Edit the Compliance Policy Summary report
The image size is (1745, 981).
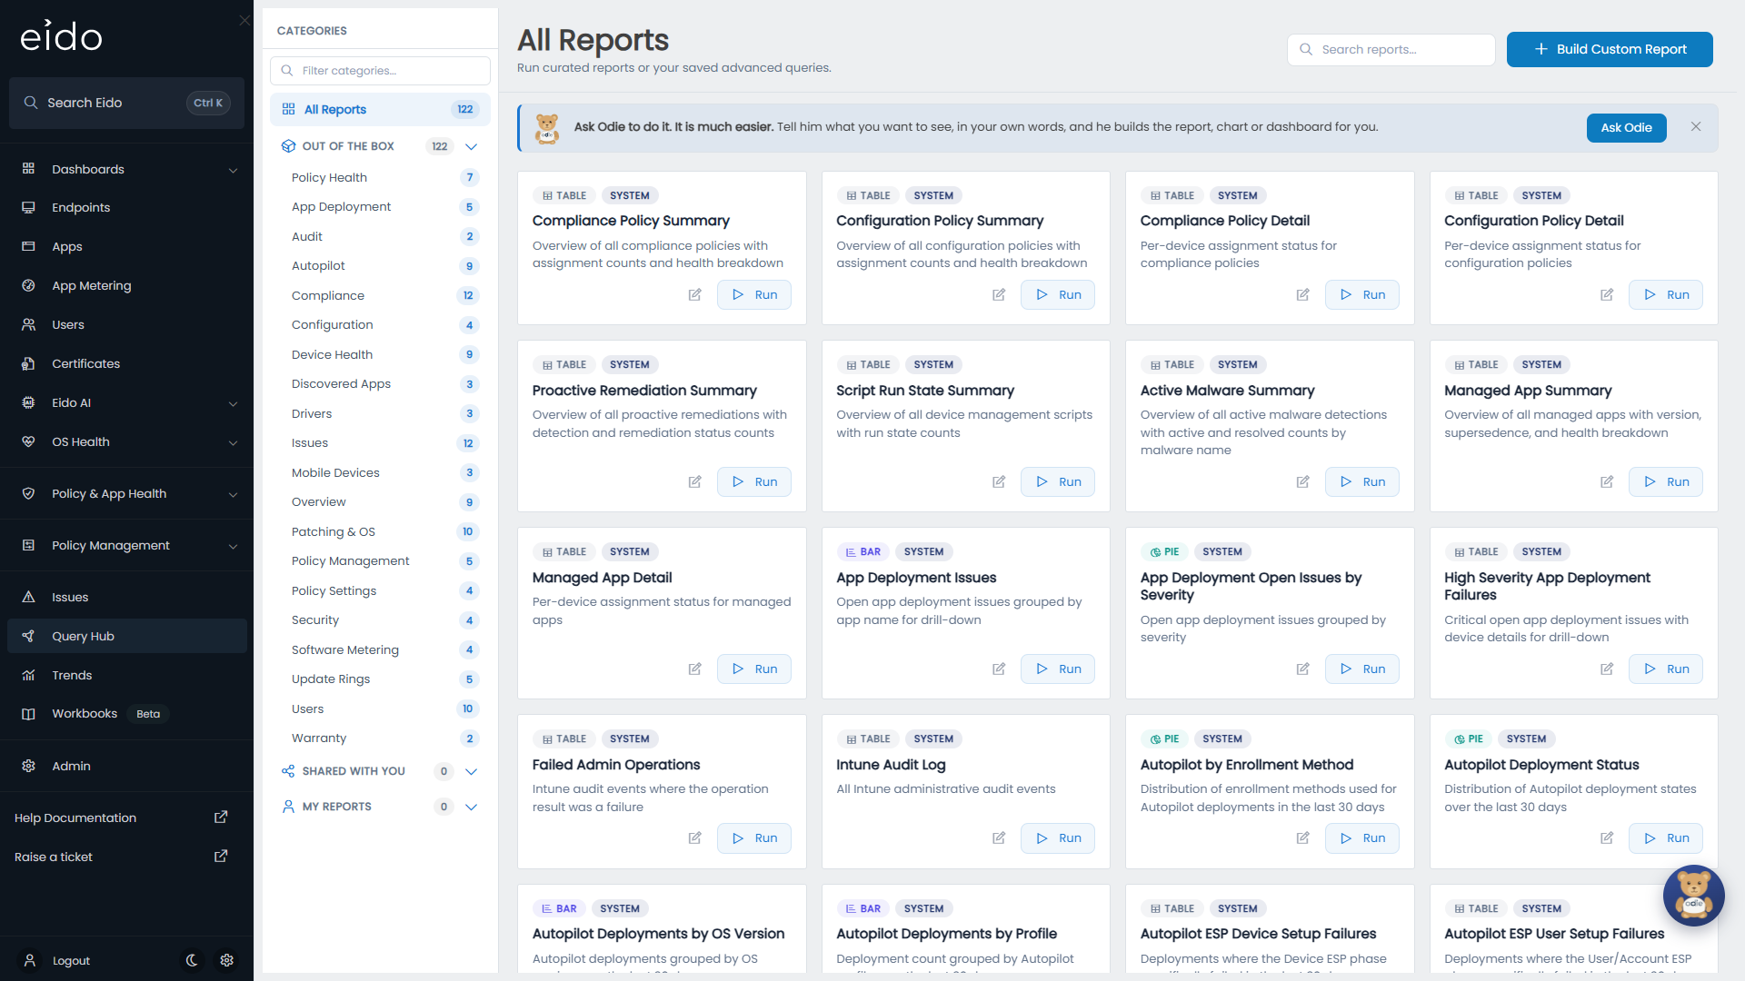(694, 294)
